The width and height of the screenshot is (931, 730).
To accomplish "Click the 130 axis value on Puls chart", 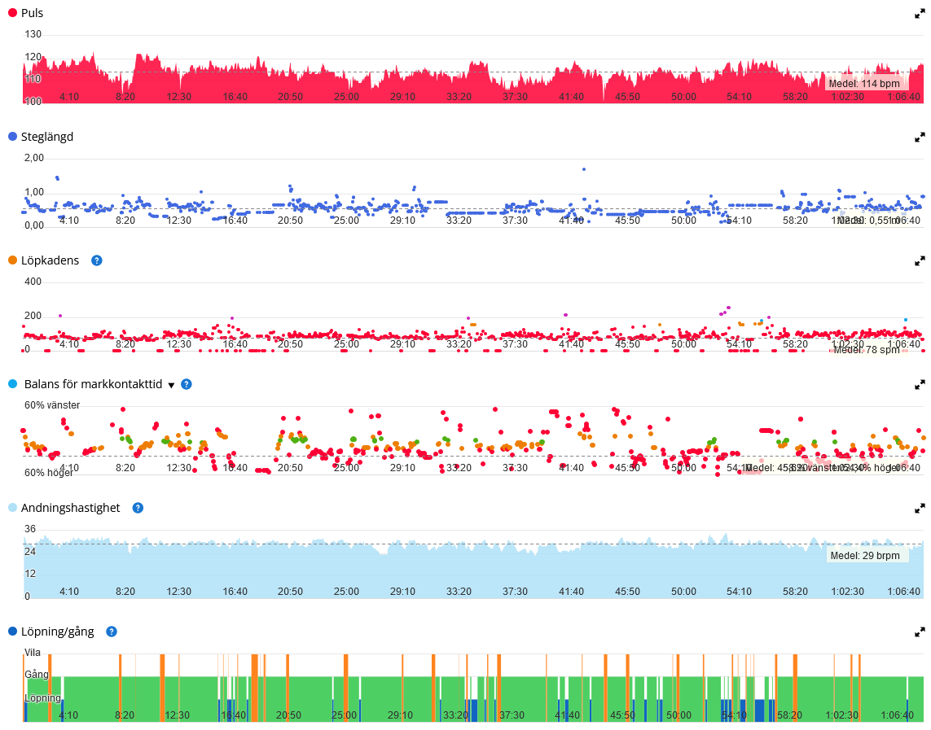I will [x=33, y=34].
